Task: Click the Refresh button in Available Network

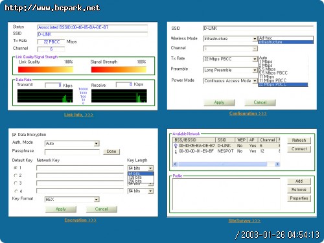Action: coord(299,141)
